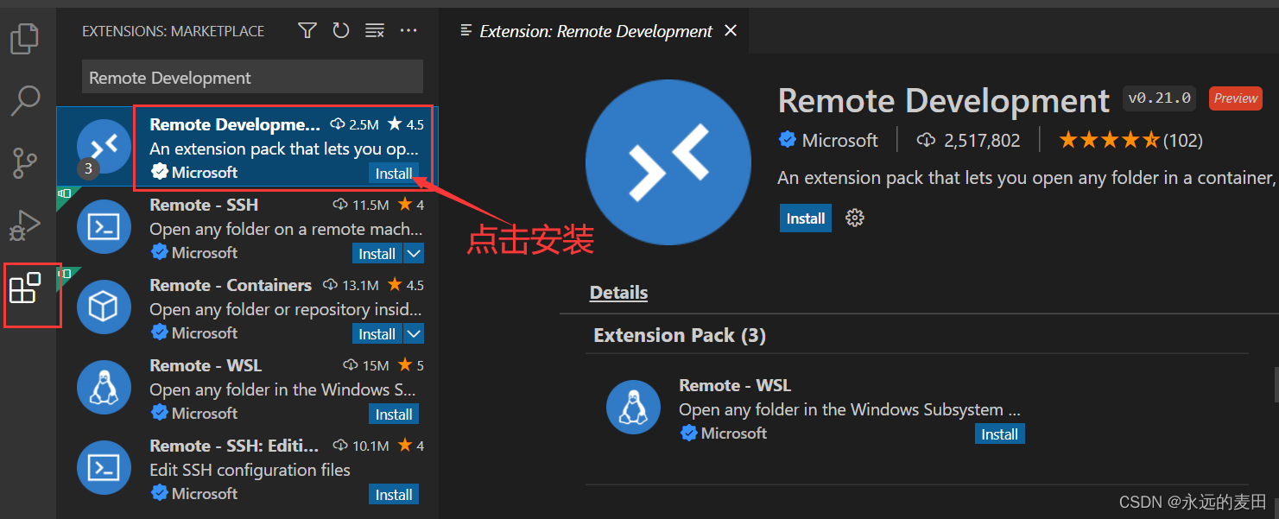This screenshot has width=1279, height=519.
Task: Install Remote - WSL in Extension Pack
Action: [999, 434]
